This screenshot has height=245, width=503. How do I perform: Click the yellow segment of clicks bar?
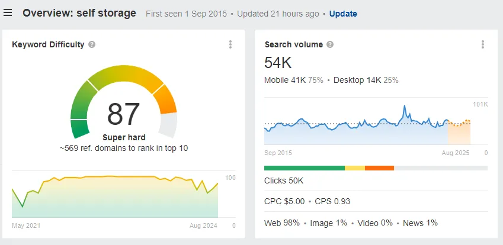[355, 168]
